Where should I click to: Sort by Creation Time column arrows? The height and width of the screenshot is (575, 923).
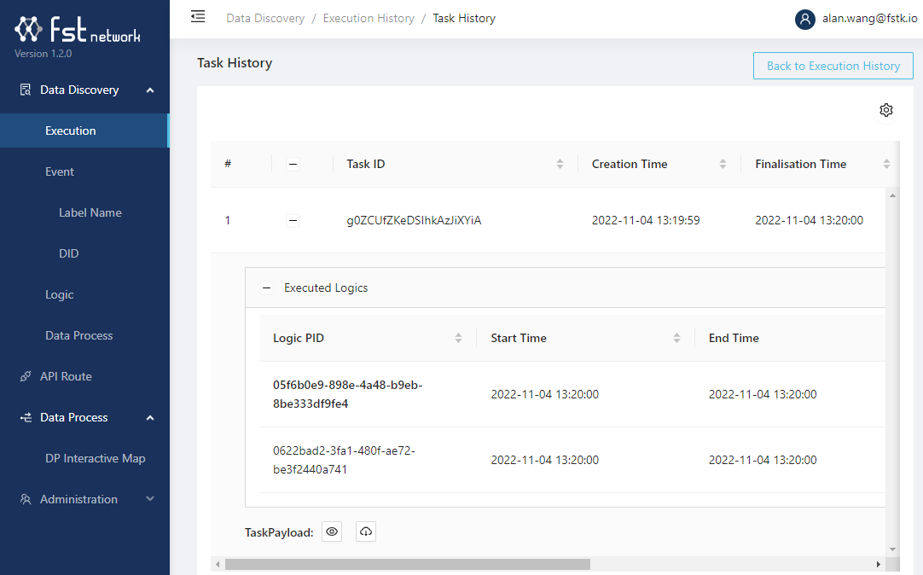(723, 164)
